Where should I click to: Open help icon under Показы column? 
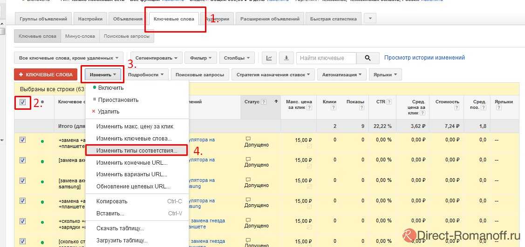click(x=361, y=107)
